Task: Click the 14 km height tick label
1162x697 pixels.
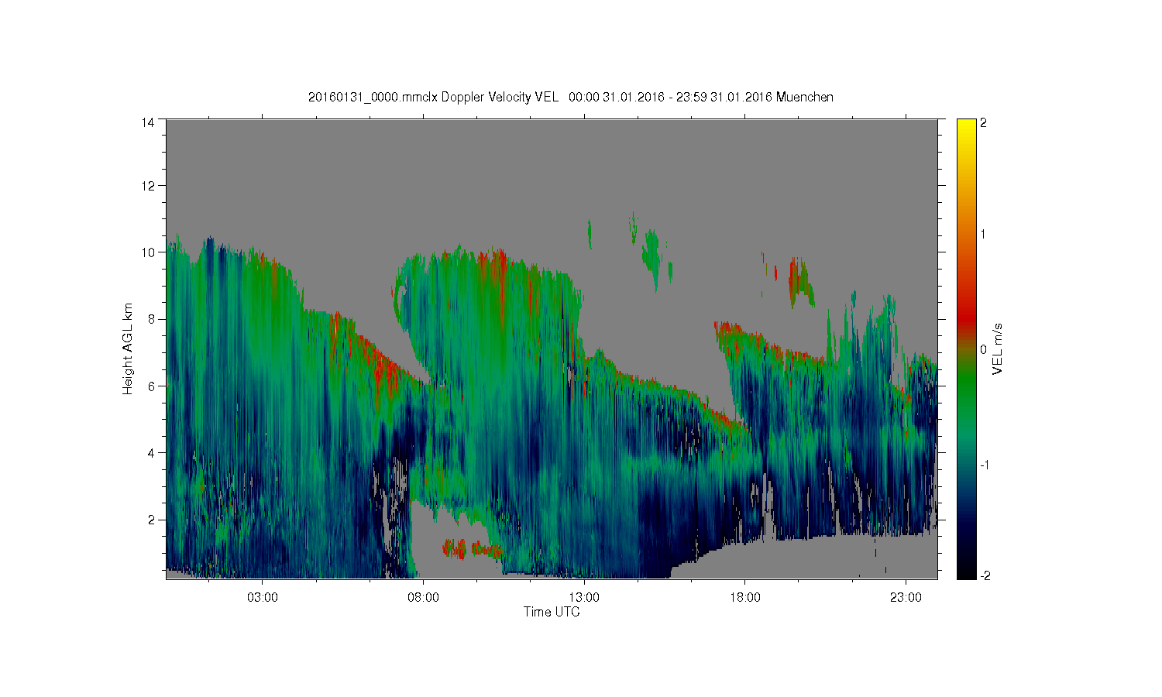Action: pos(148,122)
